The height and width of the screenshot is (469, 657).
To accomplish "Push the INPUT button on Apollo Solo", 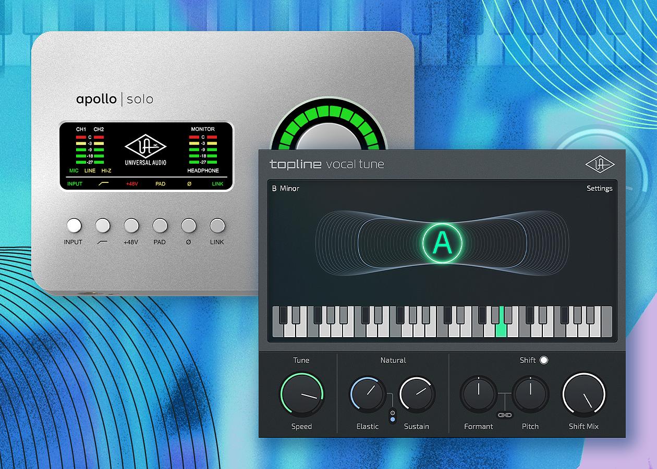I will click(x=74, y=226).
